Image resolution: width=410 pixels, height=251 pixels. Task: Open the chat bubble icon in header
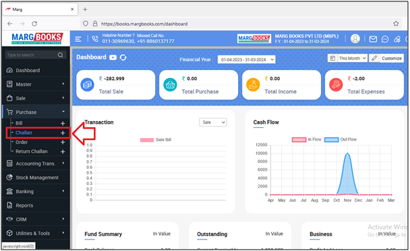(385, 39)
